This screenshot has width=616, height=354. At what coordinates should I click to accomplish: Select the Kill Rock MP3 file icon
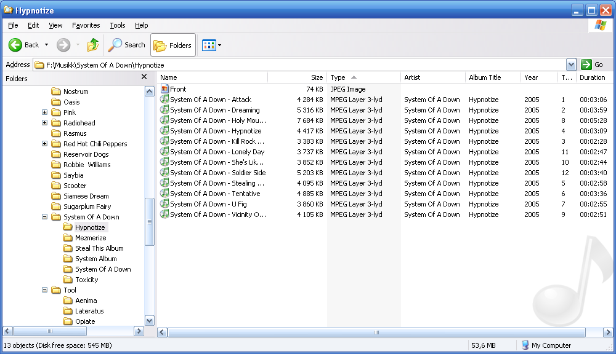(x=164, y=141)
